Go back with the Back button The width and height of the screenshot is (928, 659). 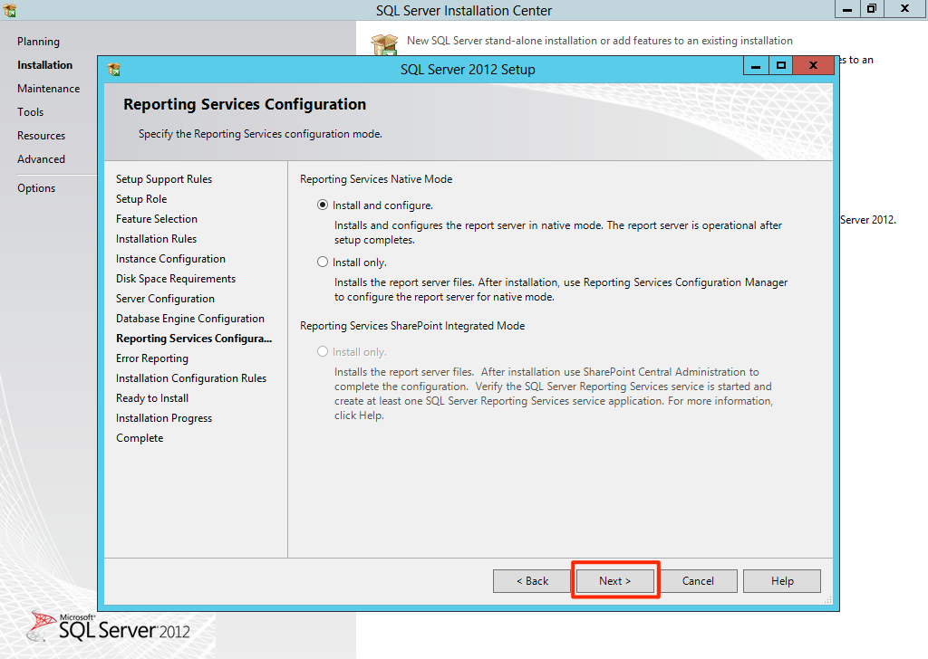532,581
